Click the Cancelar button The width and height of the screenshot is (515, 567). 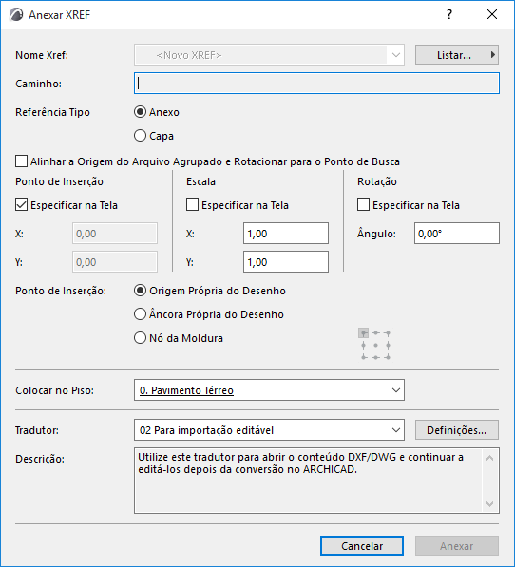tap(362, 546)
